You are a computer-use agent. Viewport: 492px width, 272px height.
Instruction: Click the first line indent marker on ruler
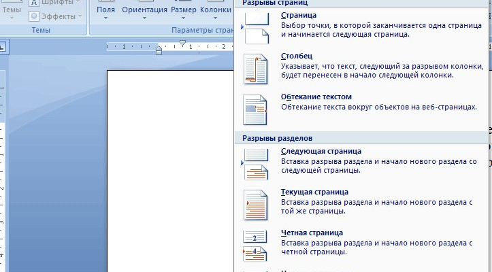click(x=182, y=44)
